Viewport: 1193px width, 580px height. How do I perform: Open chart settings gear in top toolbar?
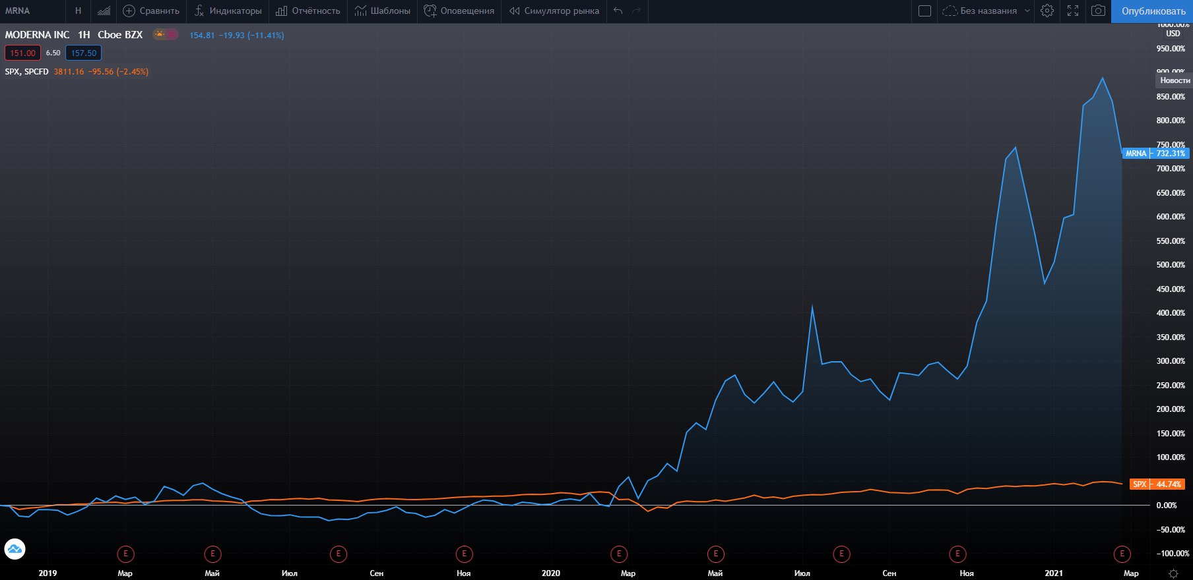[x=1047, y=11]
